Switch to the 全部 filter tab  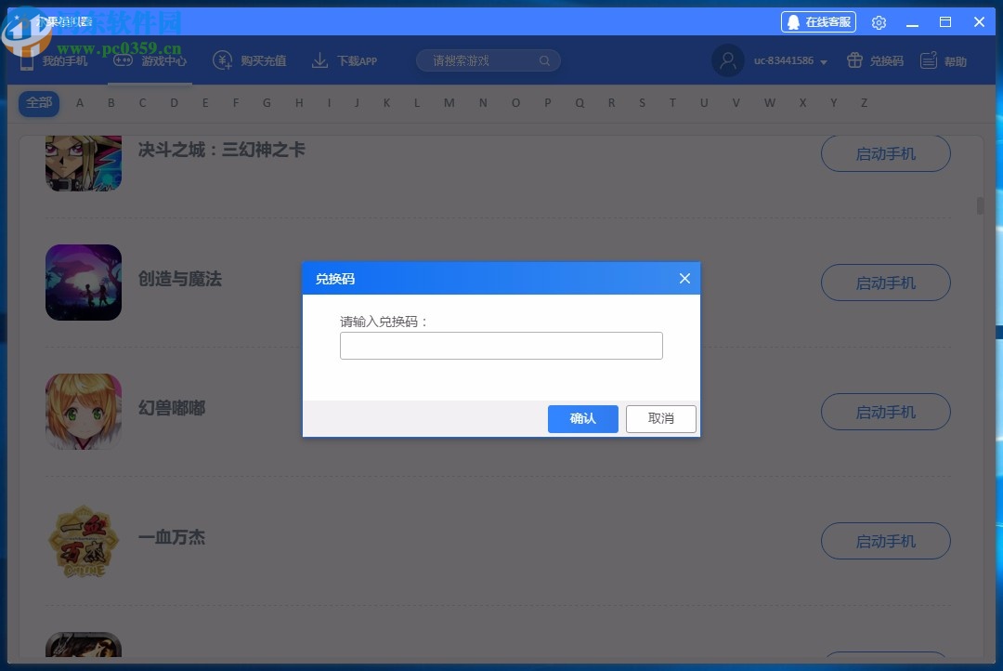[x=38, y=103]
